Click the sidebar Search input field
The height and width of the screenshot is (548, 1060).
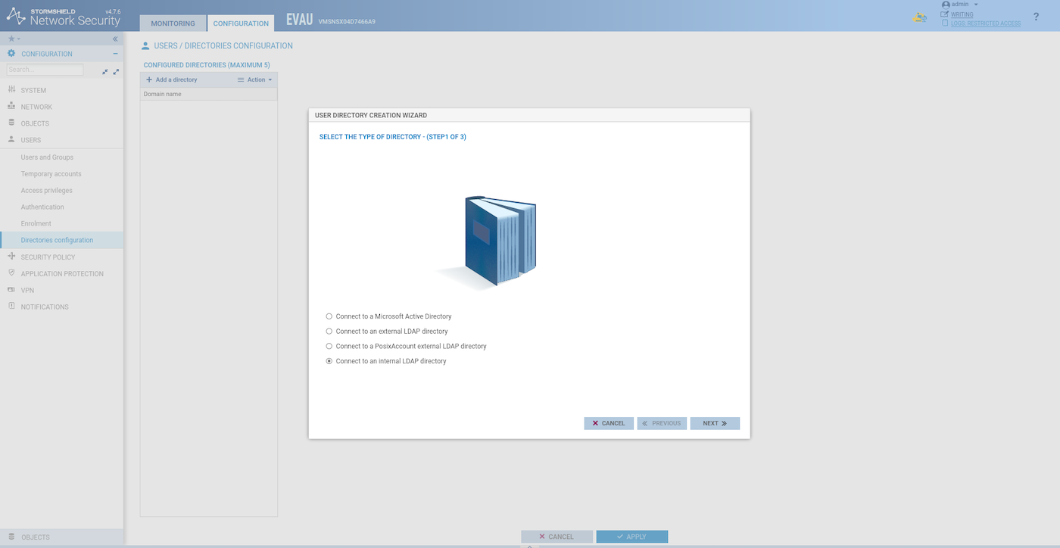coord(45,70)
